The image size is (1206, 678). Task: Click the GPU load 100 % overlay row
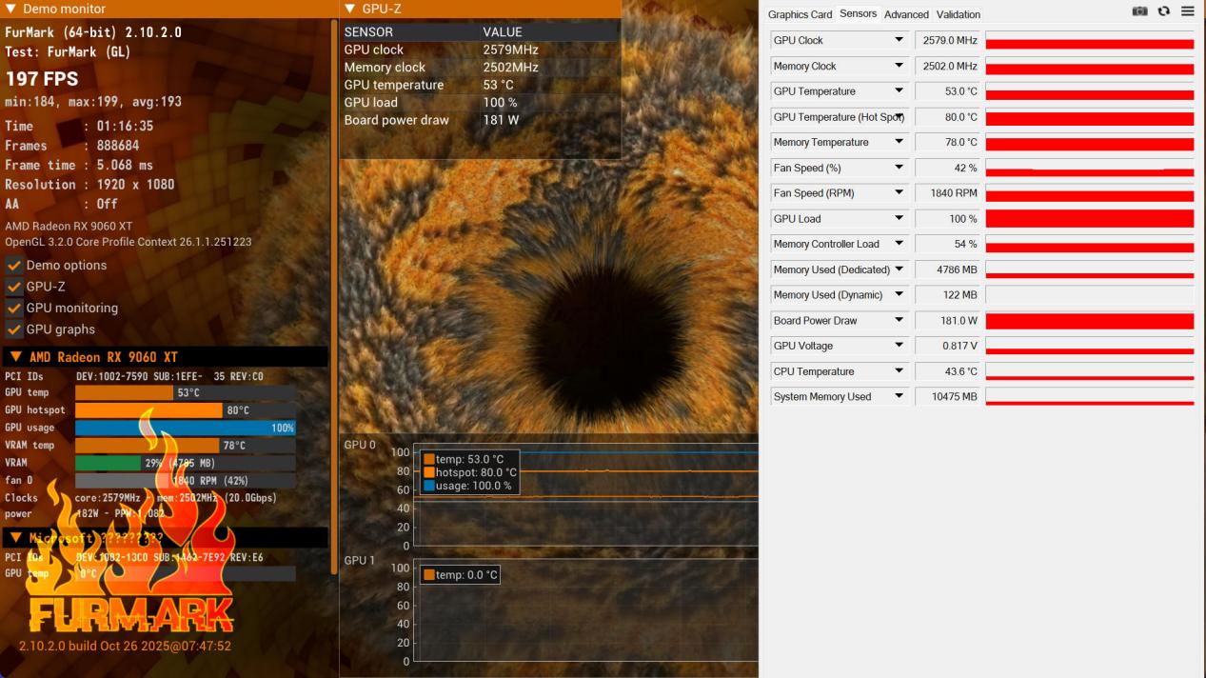[481, 103]
